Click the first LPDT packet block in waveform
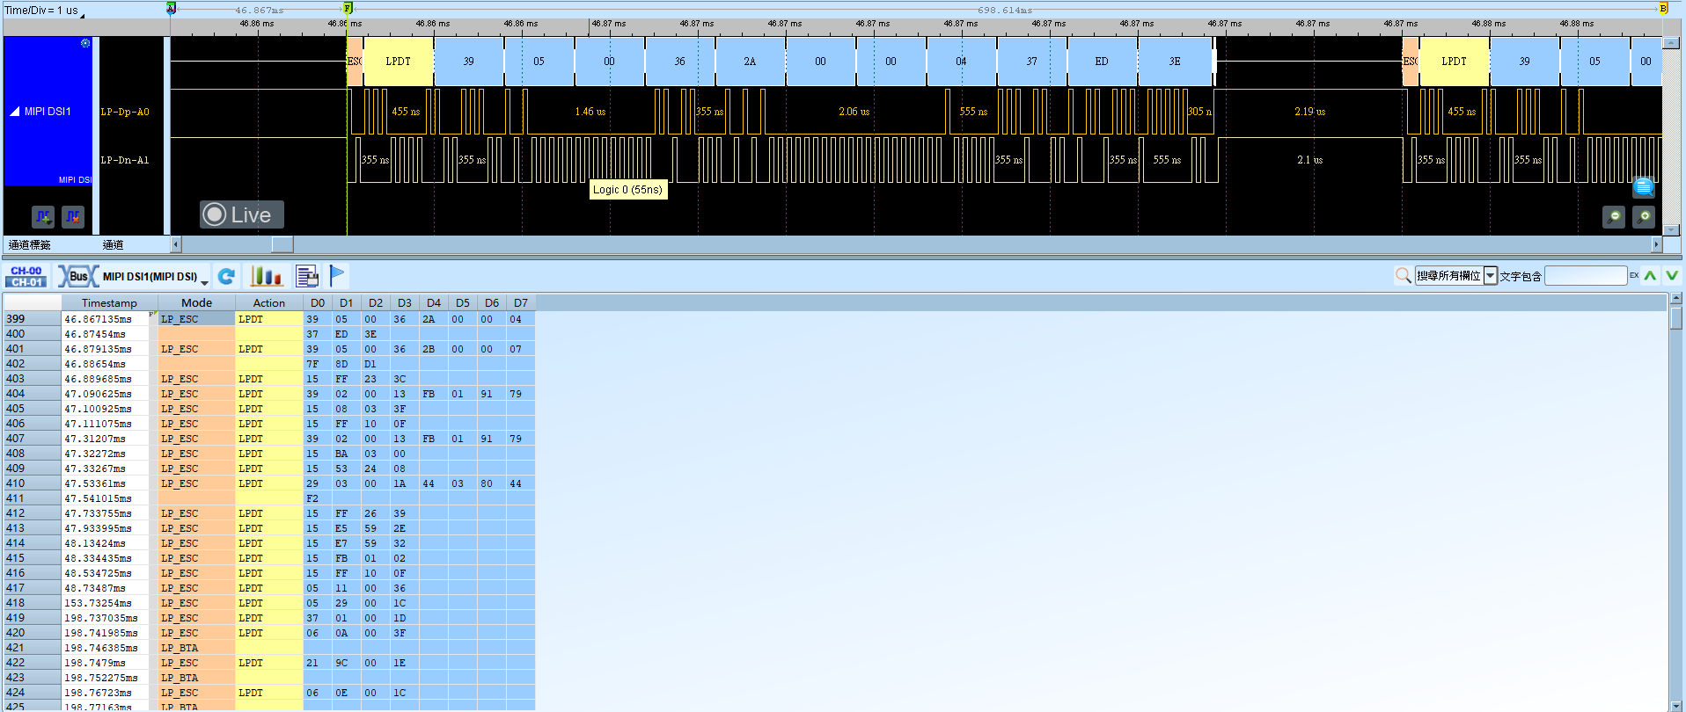 tap(399, 62)
